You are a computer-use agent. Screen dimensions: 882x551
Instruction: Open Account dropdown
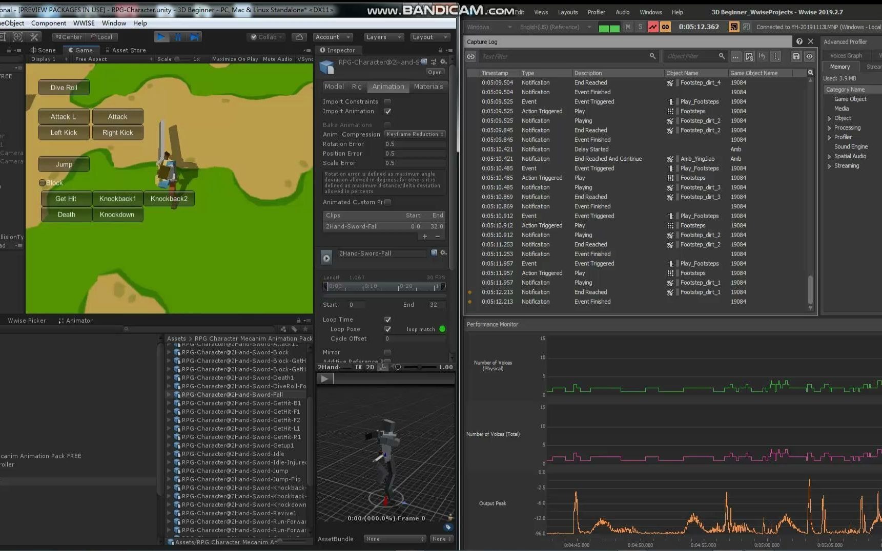coord(333,37)
